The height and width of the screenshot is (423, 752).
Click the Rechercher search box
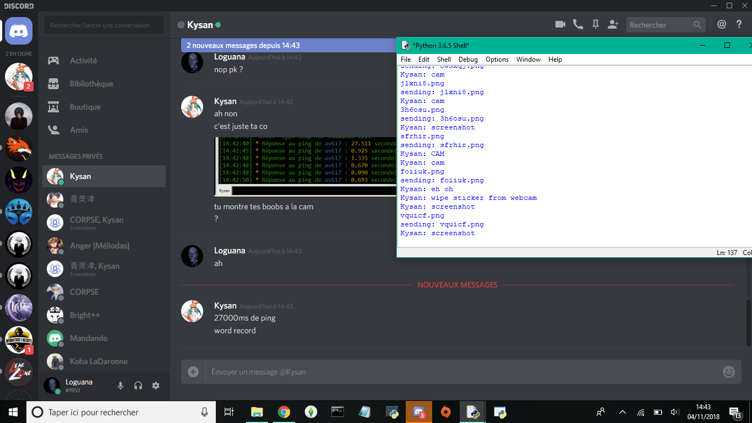pos(666,25)
